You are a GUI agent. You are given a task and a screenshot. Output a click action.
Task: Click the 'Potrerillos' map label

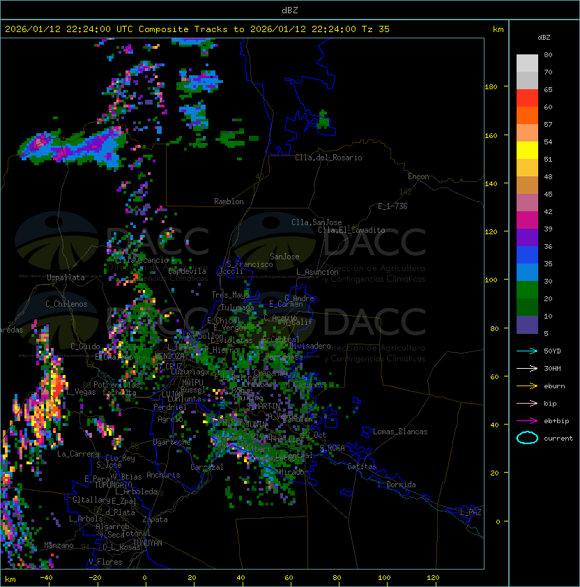click(x=116, y=385)
